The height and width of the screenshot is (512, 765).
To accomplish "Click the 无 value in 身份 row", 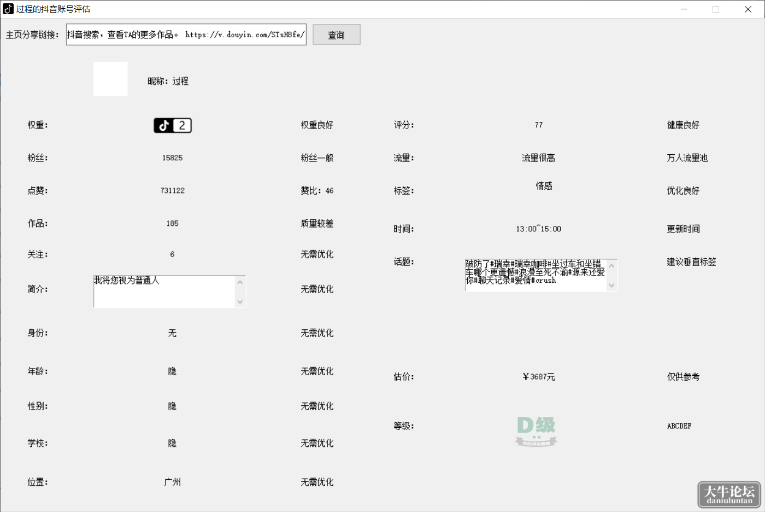I will pos(173,333).
